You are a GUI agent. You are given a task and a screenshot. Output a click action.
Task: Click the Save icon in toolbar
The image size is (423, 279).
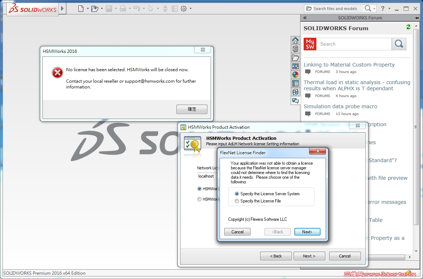(x=109, y=9)
